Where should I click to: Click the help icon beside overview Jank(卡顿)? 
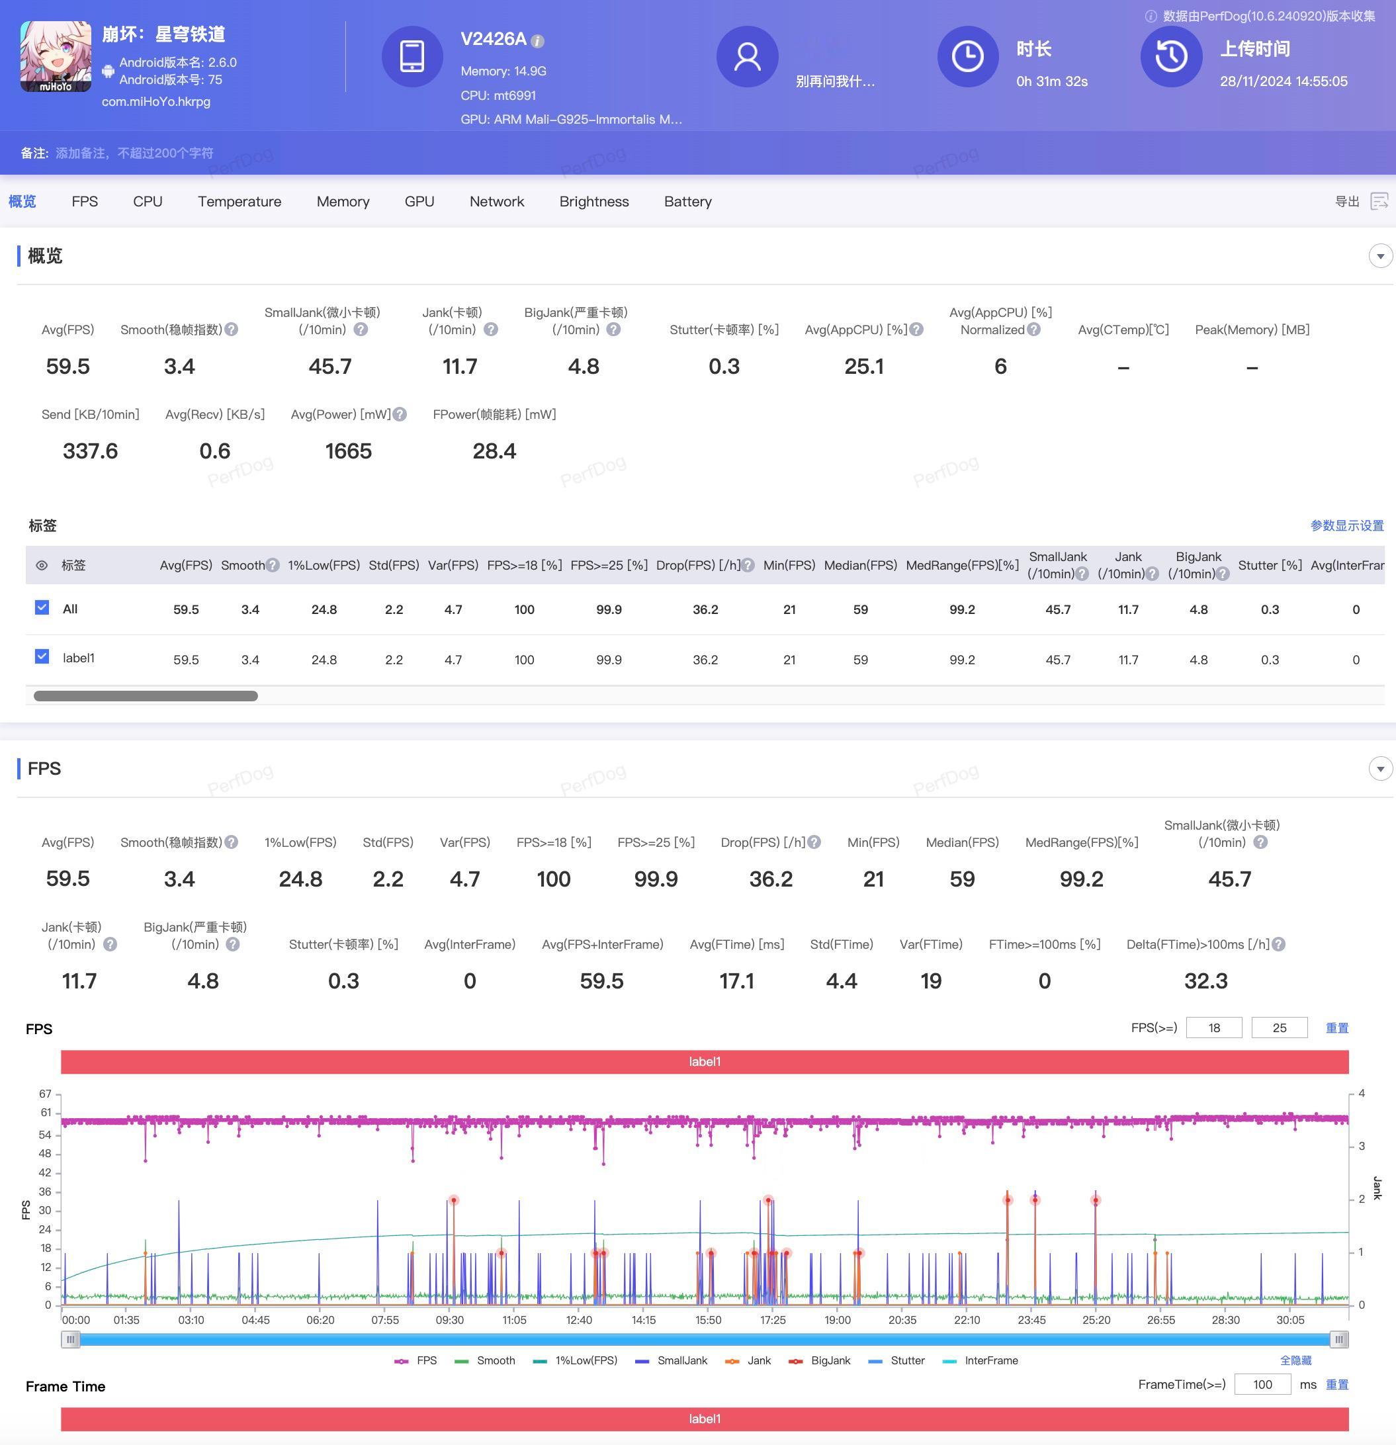(x=491, y=329)
